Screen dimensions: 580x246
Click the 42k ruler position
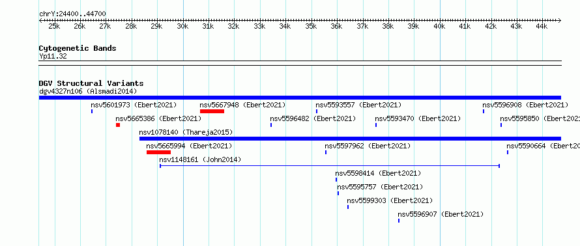491,27
